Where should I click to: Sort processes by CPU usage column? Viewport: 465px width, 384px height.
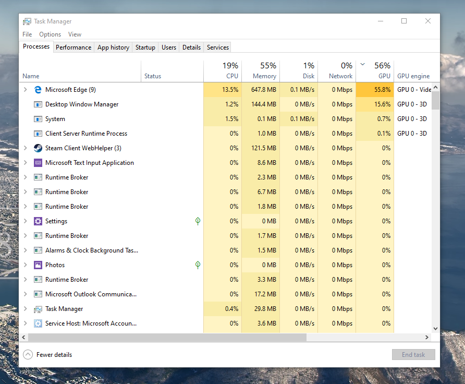[223, 71]
